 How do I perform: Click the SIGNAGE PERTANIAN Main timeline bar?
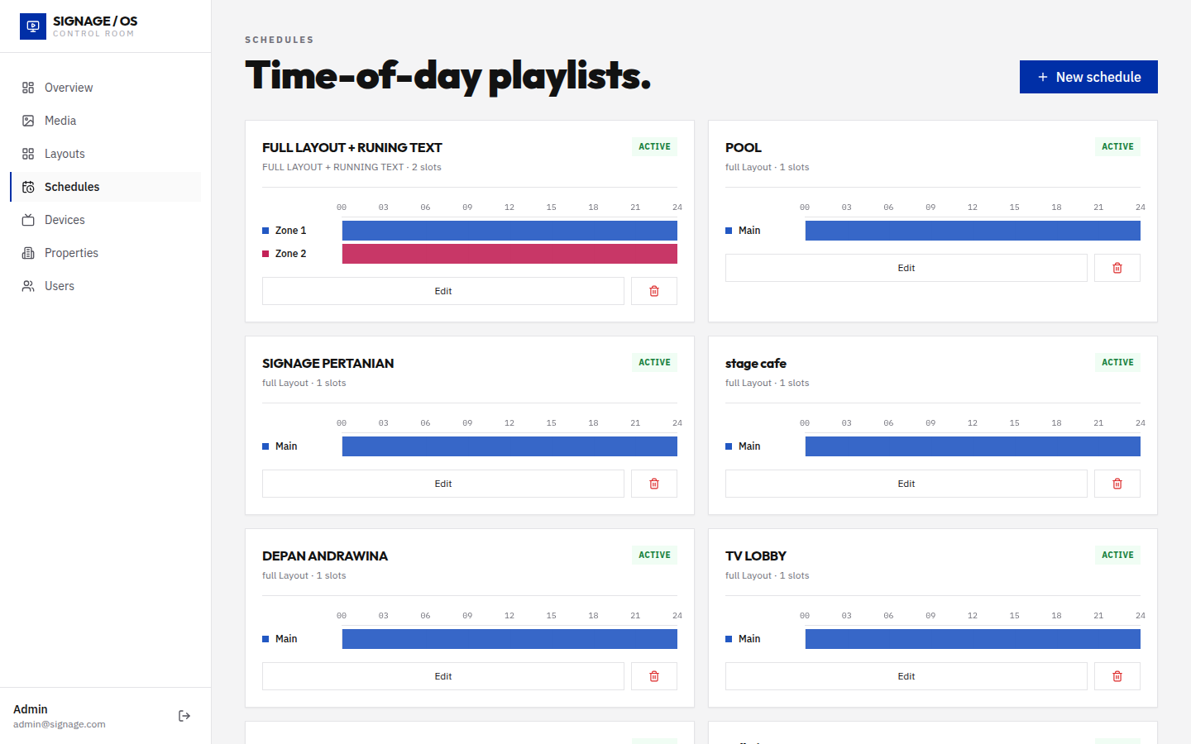pos(509,446)
